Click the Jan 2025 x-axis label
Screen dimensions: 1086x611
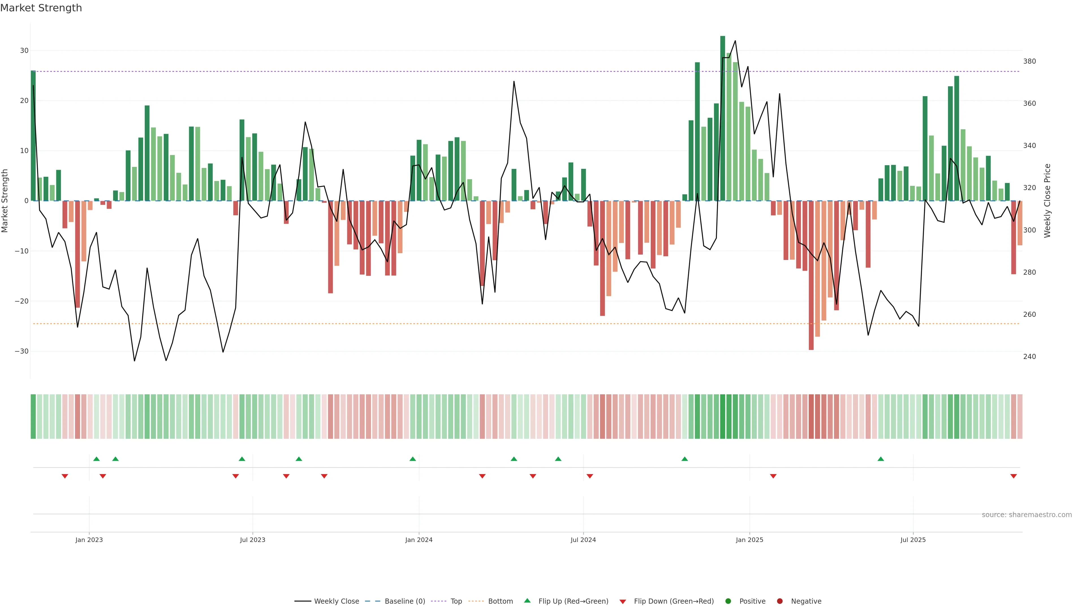749,540
